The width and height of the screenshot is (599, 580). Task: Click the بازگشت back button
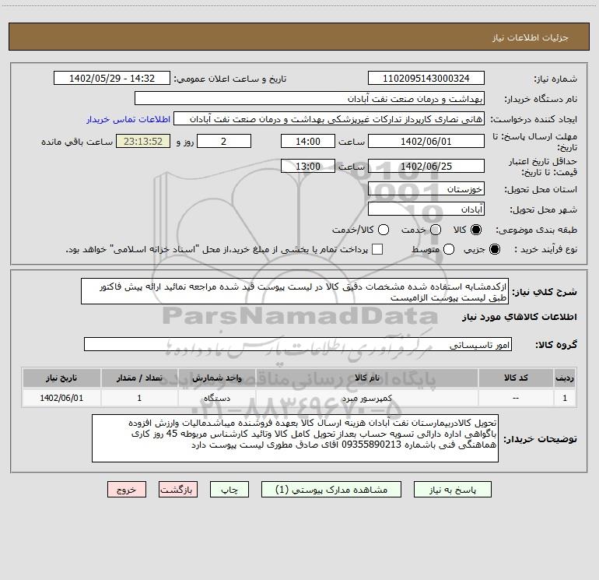(178, 490)
